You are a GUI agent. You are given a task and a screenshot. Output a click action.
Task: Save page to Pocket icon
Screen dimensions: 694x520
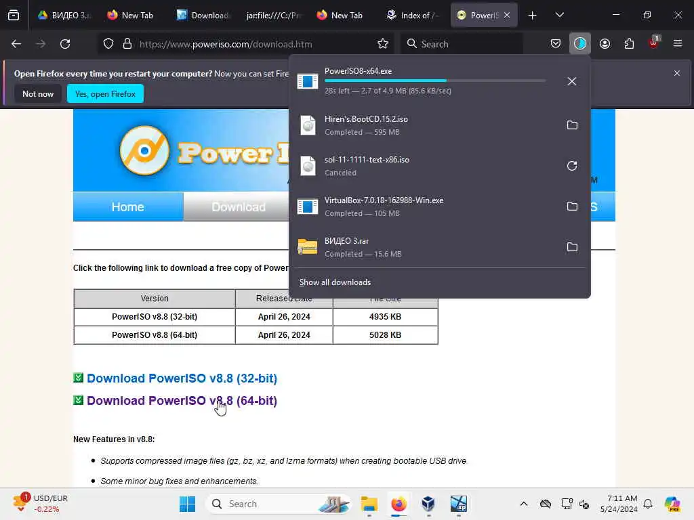pos(556,44)
